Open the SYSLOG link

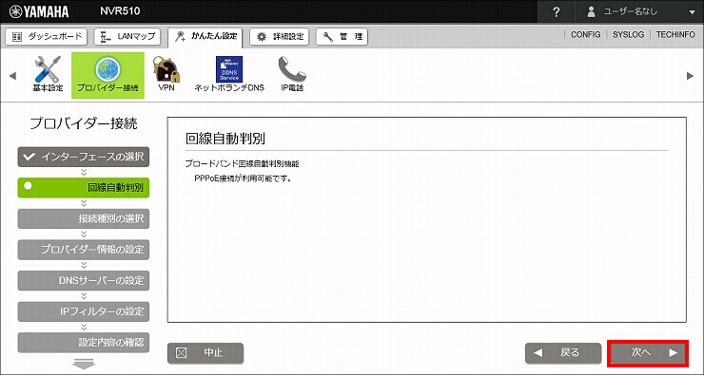628,34
